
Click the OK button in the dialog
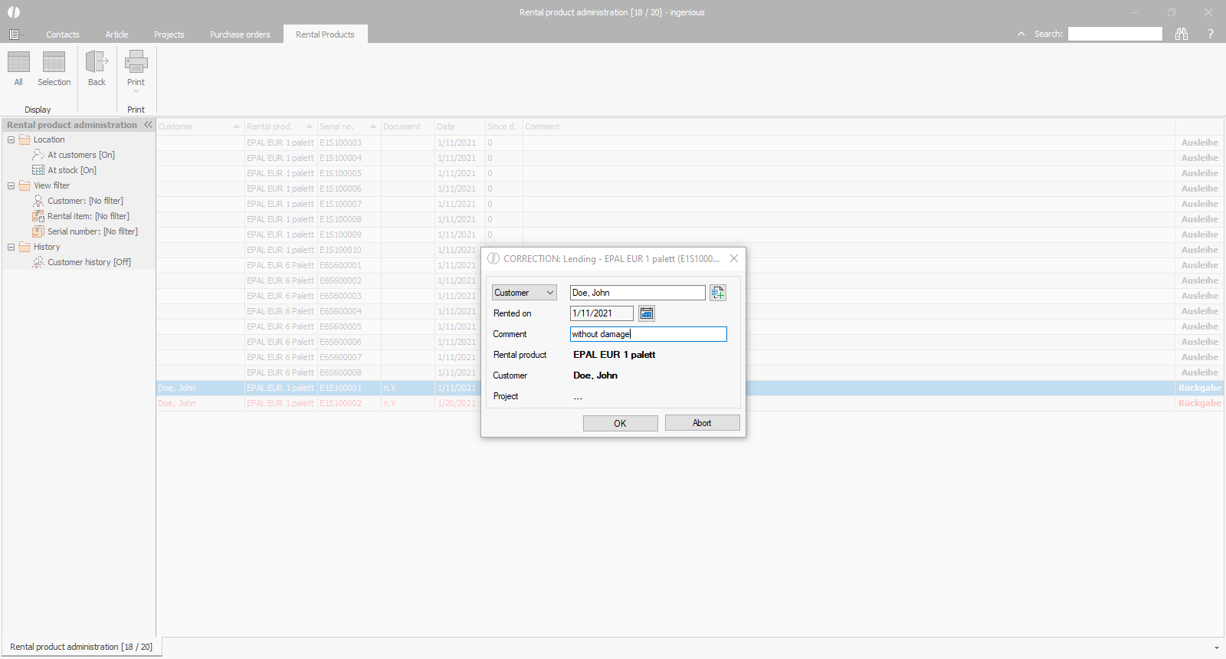(x=620, y=423)
